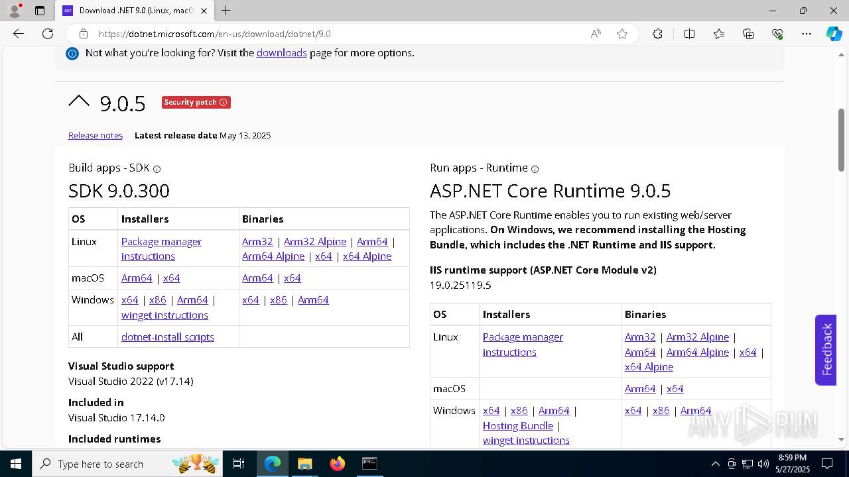849x477 pixels.
Task: Download SDK macOS Arm64 installer
Action: click(137, 278)
